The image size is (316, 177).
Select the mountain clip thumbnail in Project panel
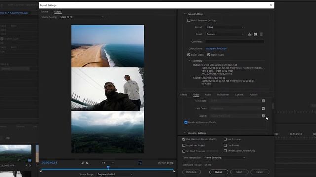[15, 153]
